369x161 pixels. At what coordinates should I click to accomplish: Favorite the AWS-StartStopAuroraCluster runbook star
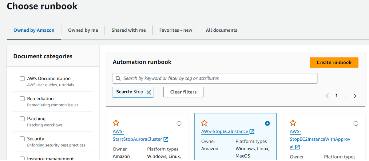pyautogui.click(x=116, y=123)
